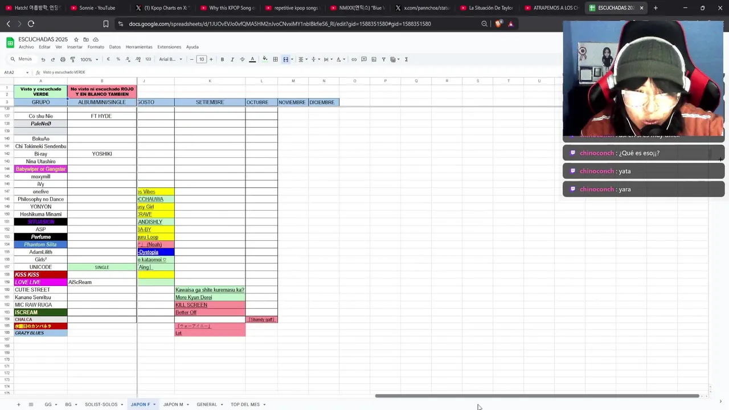
Task: Open the zoom 100% dropdown
Action: 89,59
